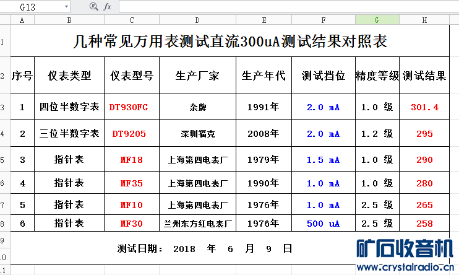Viewport: 459px width, 275px height.
Task: Click the magnifier icon beside fx
Action: 93,6
